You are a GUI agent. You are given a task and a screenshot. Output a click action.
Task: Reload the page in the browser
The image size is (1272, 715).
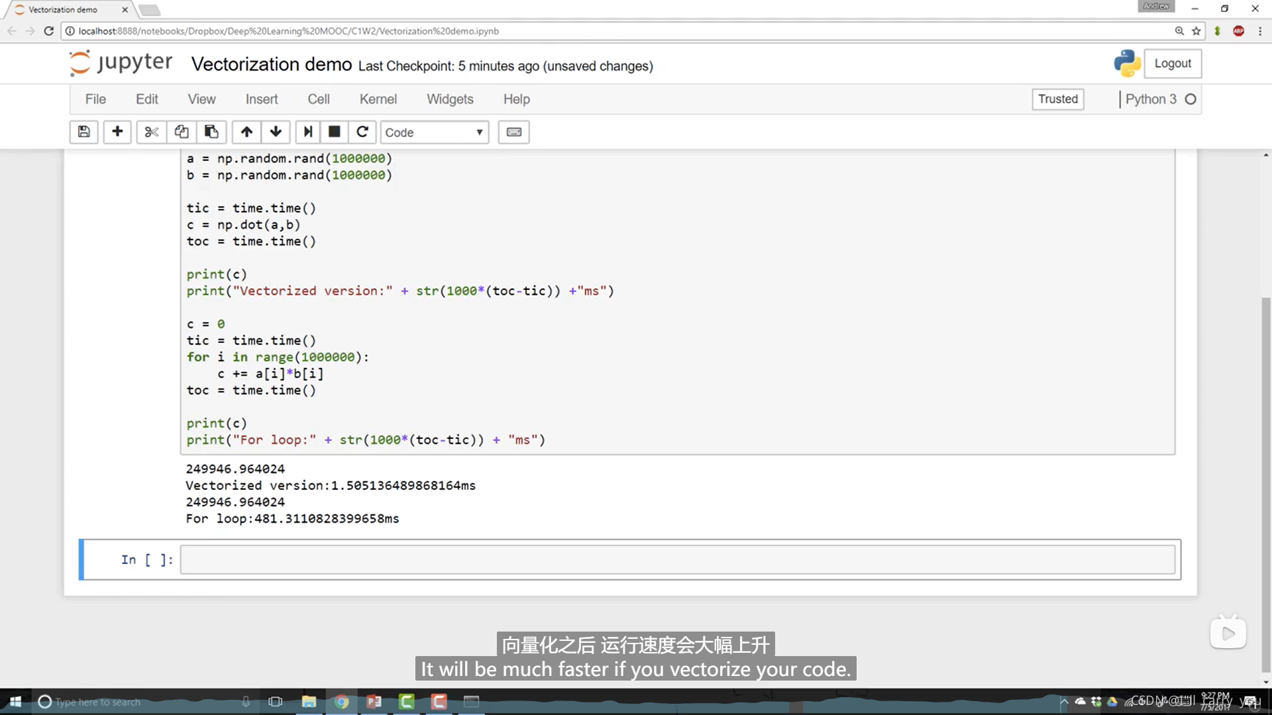[x=48, y=30]
